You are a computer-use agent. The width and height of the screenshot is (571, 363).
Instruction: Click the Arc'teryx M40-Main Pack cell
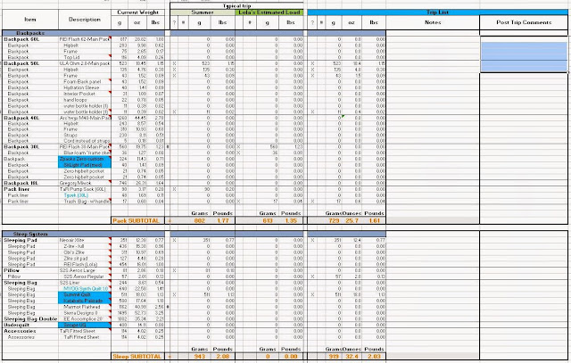[85, 118]
